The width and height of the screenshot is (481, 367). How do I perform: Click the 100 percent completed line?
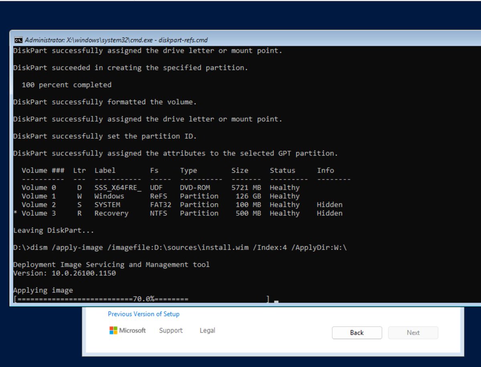pos(67,85)
